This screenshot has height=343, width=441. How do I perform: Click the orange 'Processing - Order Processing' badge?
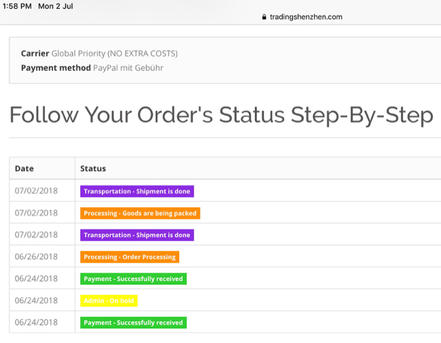tap(130, 257)
